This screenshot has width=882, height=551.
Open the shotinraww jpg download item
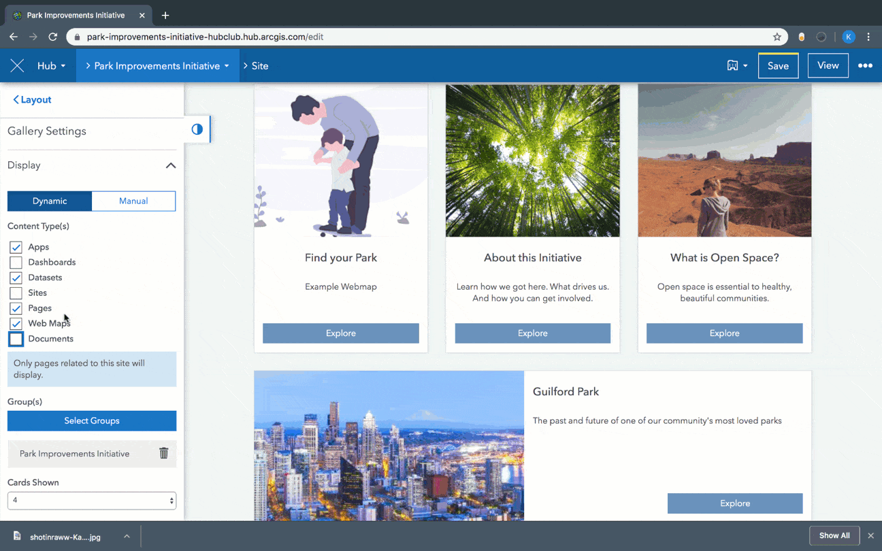click(x=65, y=537)
